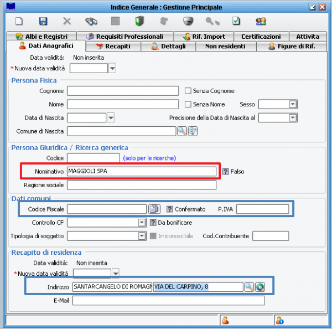Click the greyed-out figure toolbar icon

(164, 21)
